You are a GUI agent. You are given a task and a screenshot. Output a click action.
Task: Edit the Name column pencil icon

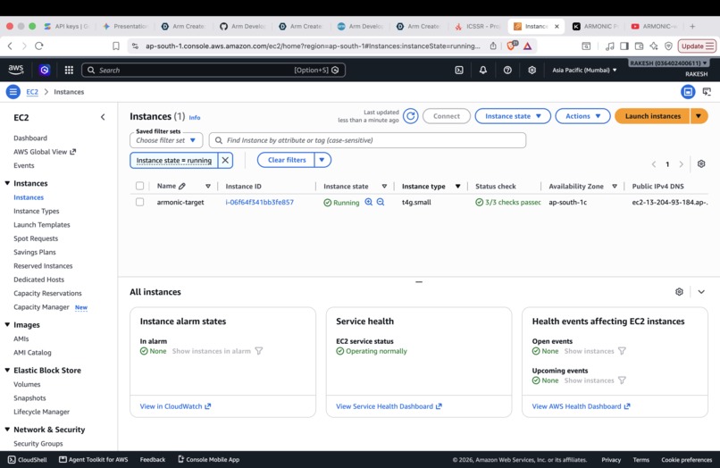182,186
